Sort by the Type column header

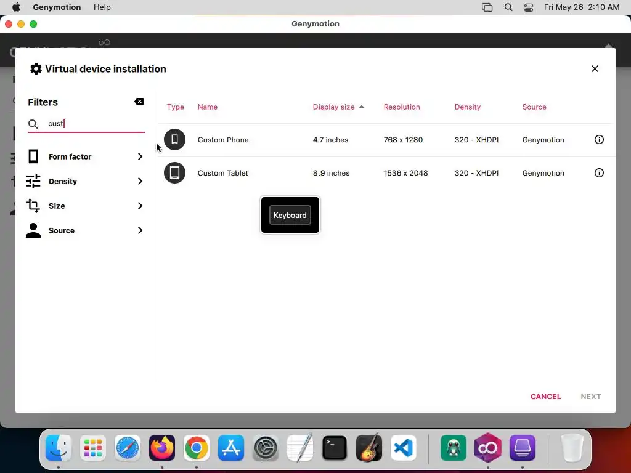(x=176, y=107)
